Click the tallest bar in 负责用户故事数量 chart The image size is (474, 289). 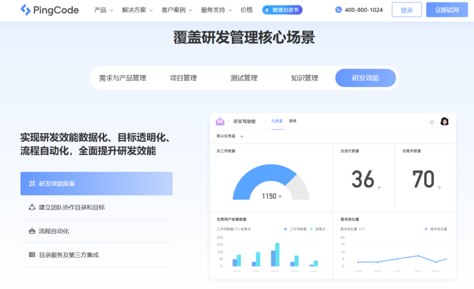(277, 255)
